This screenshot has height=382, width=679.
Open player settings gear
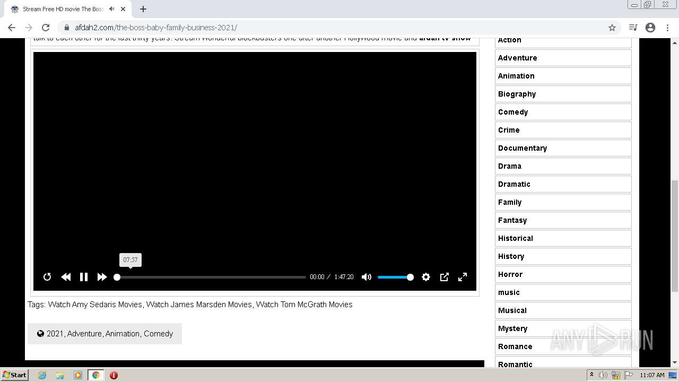[x=426, y=277]
